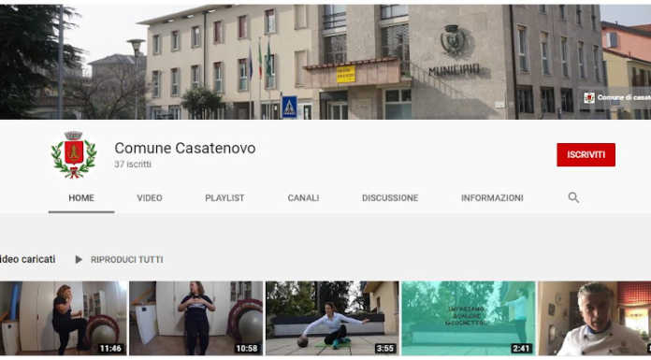Select the INFORMAZIONI tab
This screenshot has height=360, width=651.
click(492, 198)
